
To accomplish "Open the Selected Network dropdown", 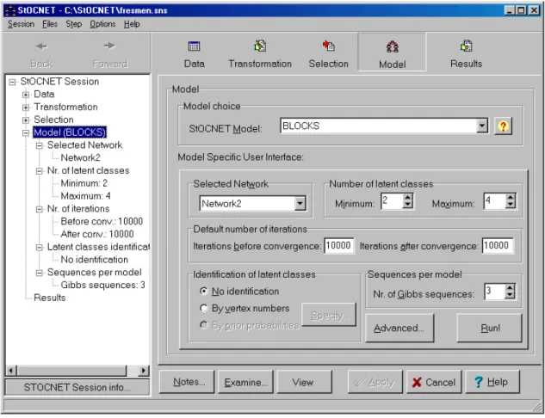I will 300,204.
